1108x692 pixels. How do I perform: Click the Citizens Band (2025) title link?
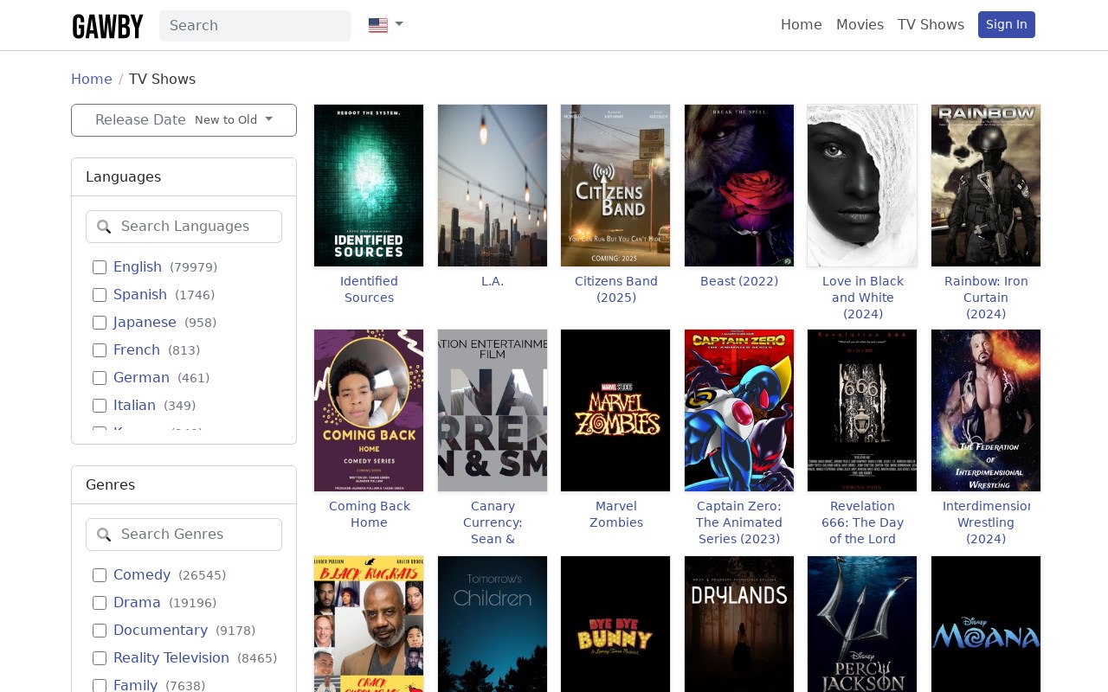tap(615, 290)
